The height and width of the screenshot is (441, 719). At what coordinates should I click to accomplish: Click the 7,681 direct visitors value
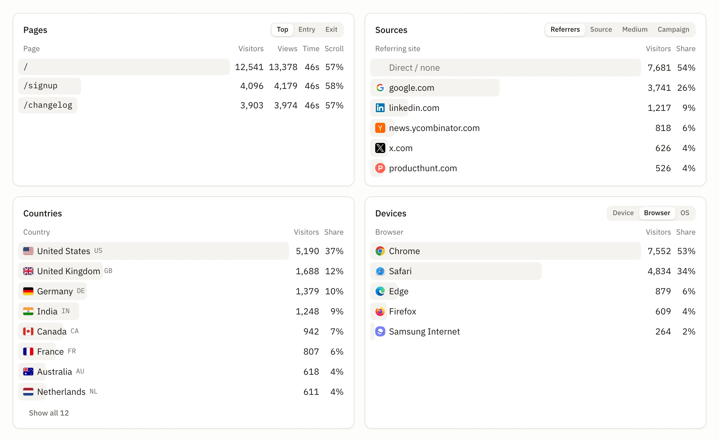659,68
